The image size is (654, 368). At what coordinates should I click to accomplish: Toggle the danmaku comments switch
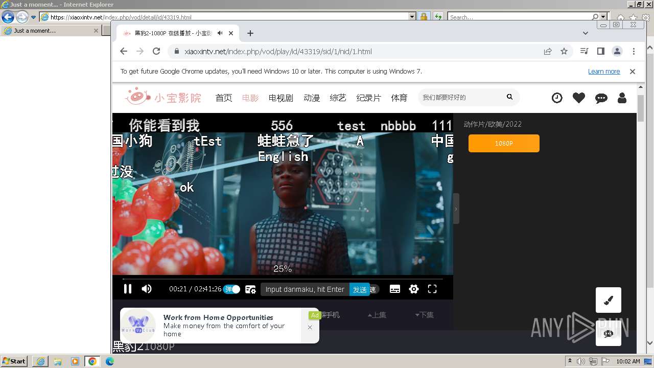[231, 289]
